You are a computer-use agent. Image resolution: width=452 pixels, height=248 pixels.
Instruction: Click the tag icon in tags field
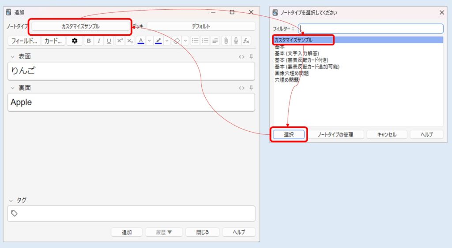tap(14, 214)
